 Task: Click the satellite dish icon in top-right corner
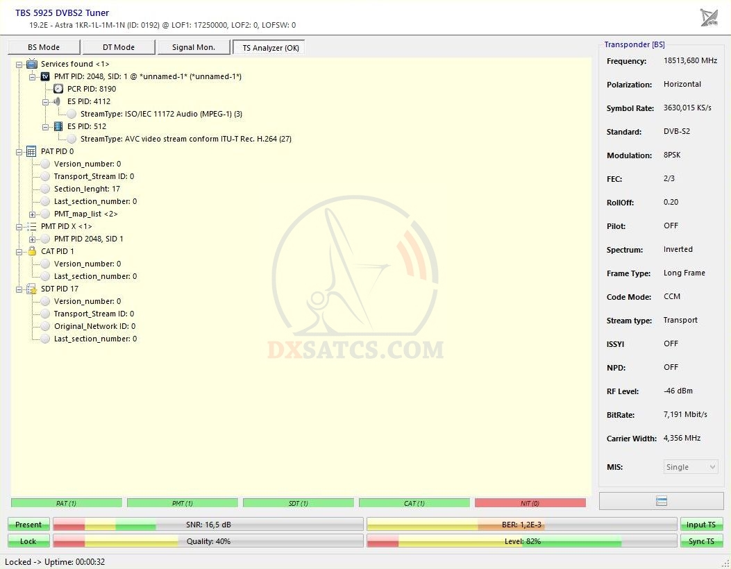click(x=709, y=18)
